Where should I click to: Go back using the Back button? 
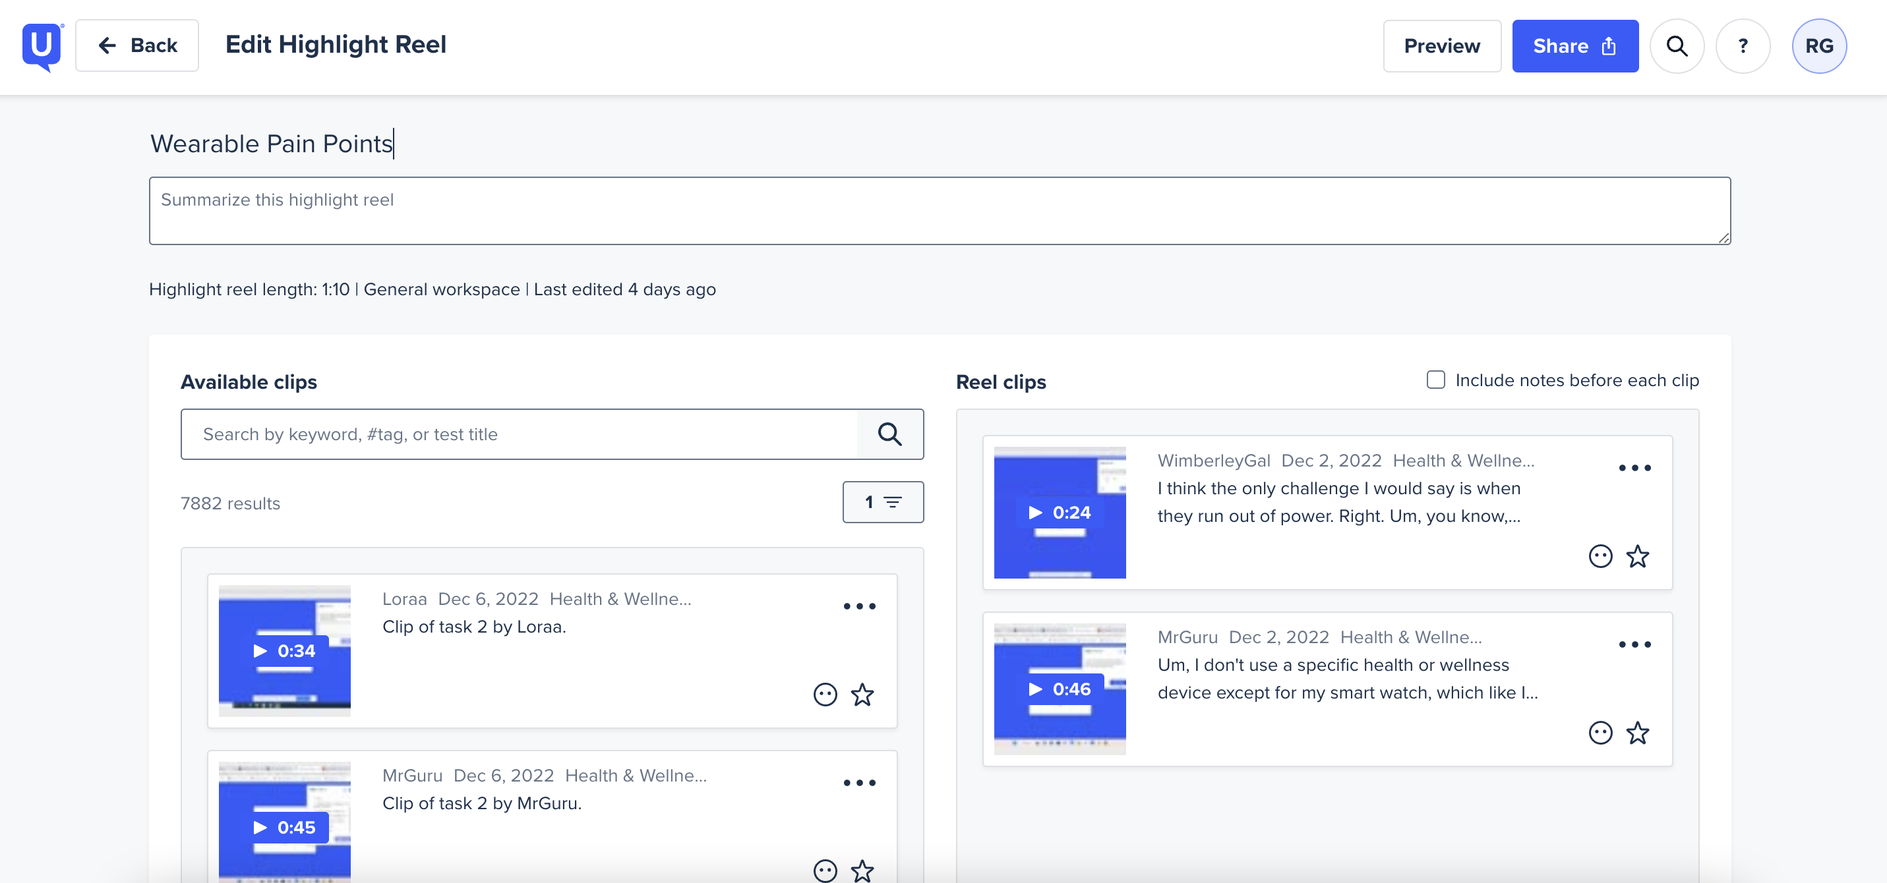tap(137, 45)
